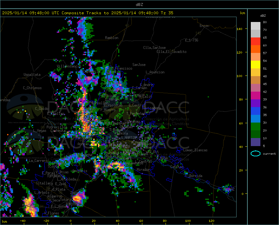
Task: Click the C_Guido place label
Action: tap(42, 109)
